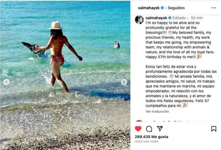Open the comment speech bubble icon
221x150 pixels.
click(149, 129)
